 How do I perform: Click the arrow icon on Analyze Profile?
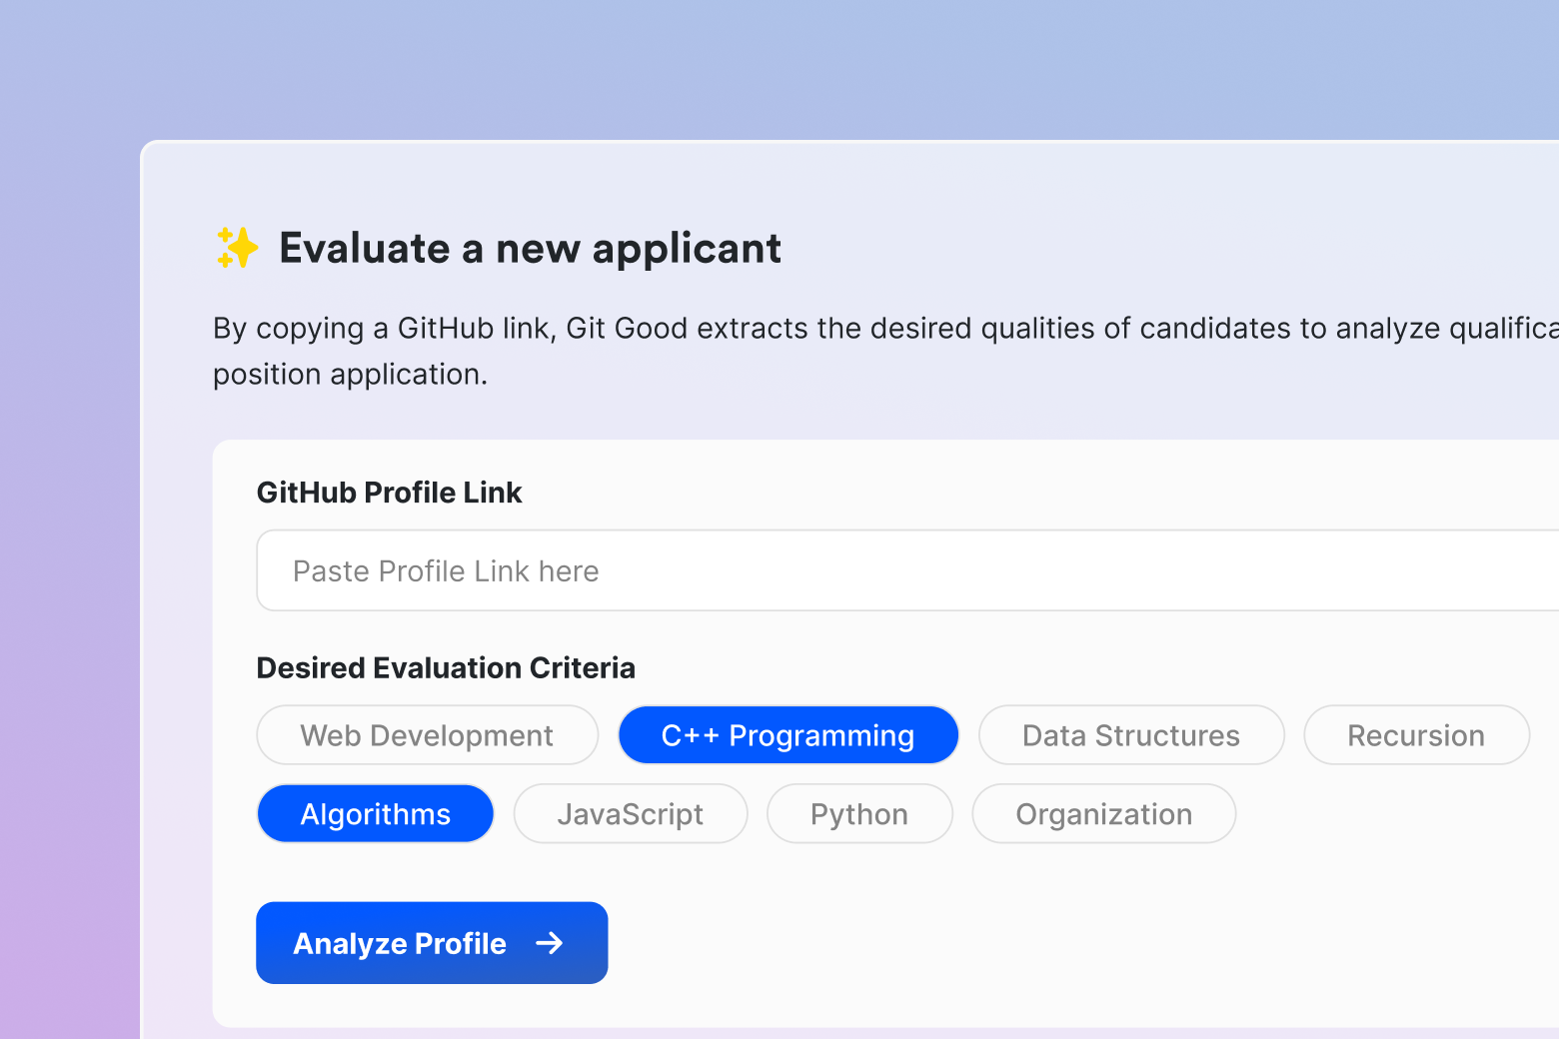click(x=550, y=943)
